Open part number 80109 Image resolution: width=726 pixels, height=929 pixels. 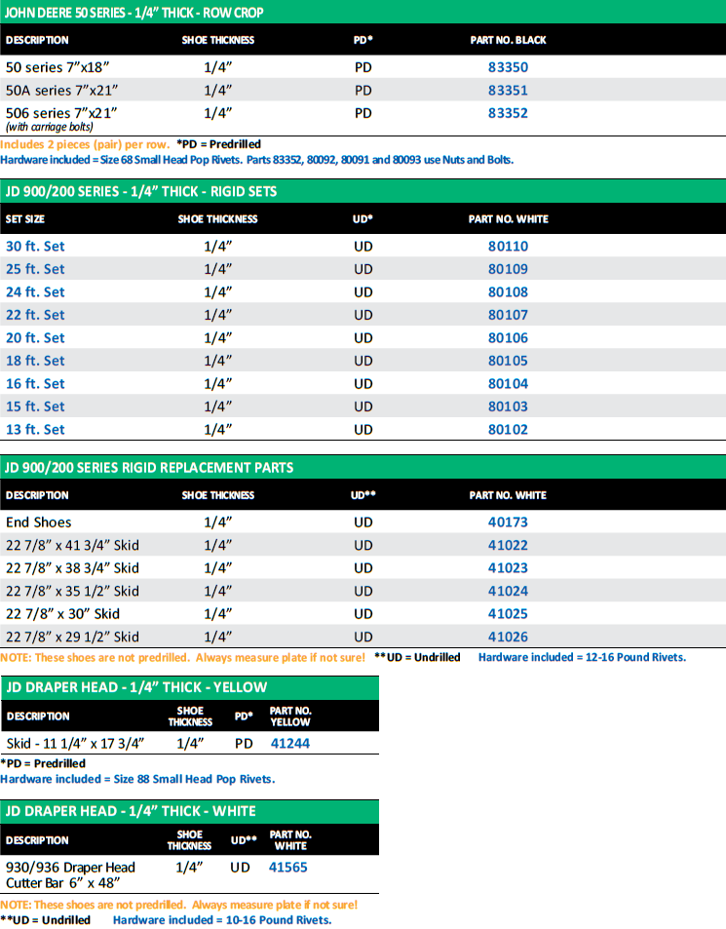coord(508,269)
